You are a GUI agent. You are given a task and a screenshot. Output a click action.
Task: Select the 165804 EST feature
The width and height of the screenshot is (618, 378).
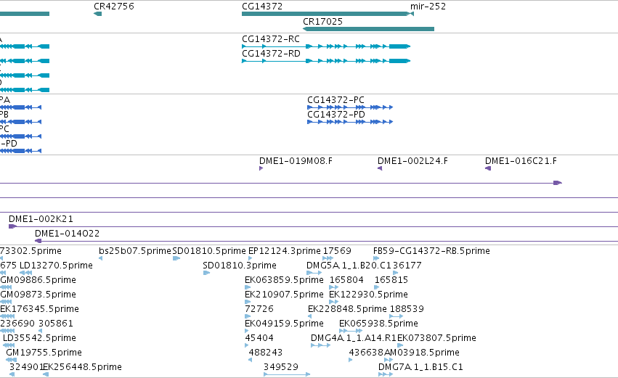point(334,287)
